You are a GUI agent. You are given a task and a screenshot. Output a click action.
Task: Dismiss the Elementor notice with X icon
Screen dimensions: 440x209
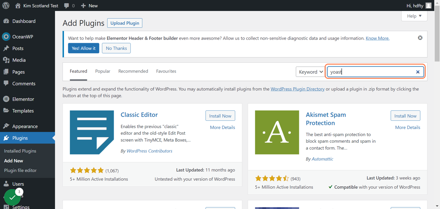[420, 38]
